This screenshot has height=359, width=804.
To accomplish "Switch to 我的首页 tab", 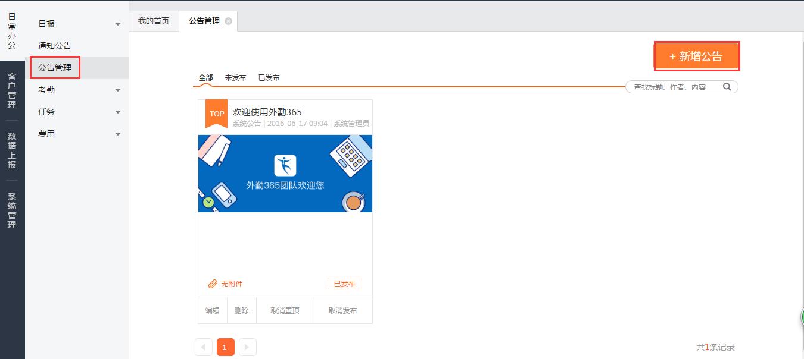I will [x=154, y=21].
